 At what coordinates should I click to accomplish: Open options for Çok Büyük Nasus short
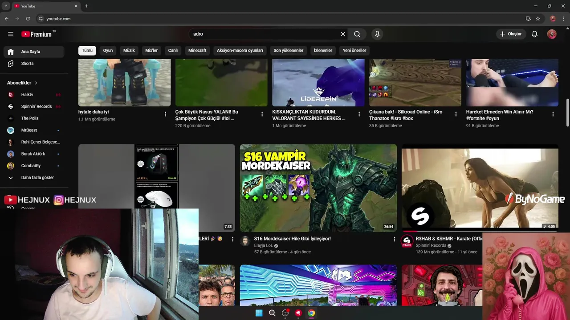[x=262, y=114]
